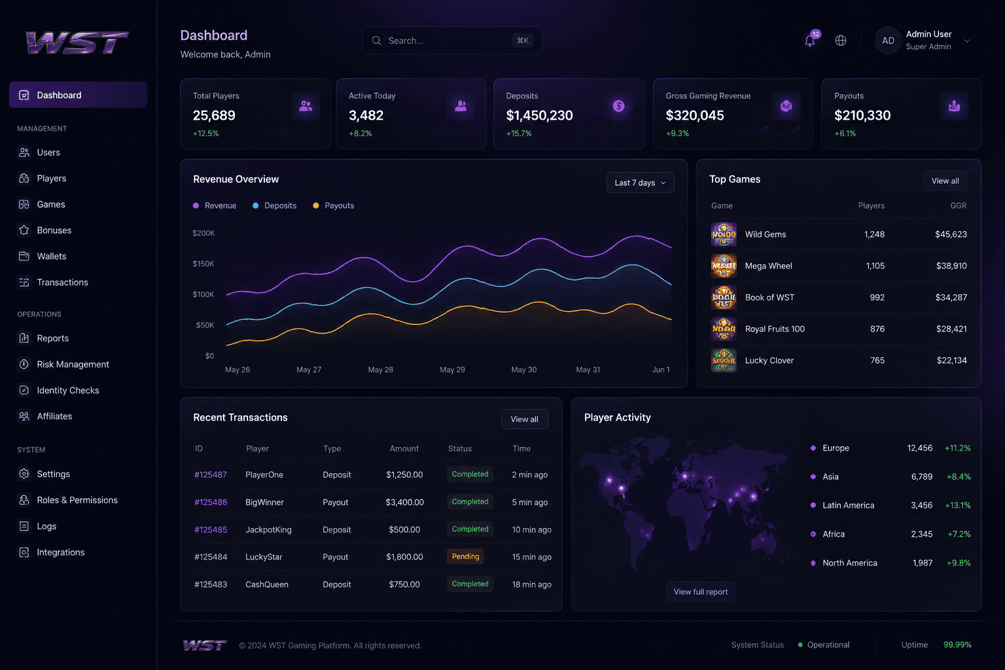Viewport: 1005px width, 670px height.
Task: Open the Dashboard menu item
Action: [x=78, y=95]
